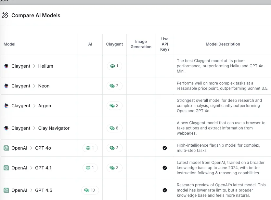Select the Claygent Argon model name
271x200 pixels.
point(45,106)
